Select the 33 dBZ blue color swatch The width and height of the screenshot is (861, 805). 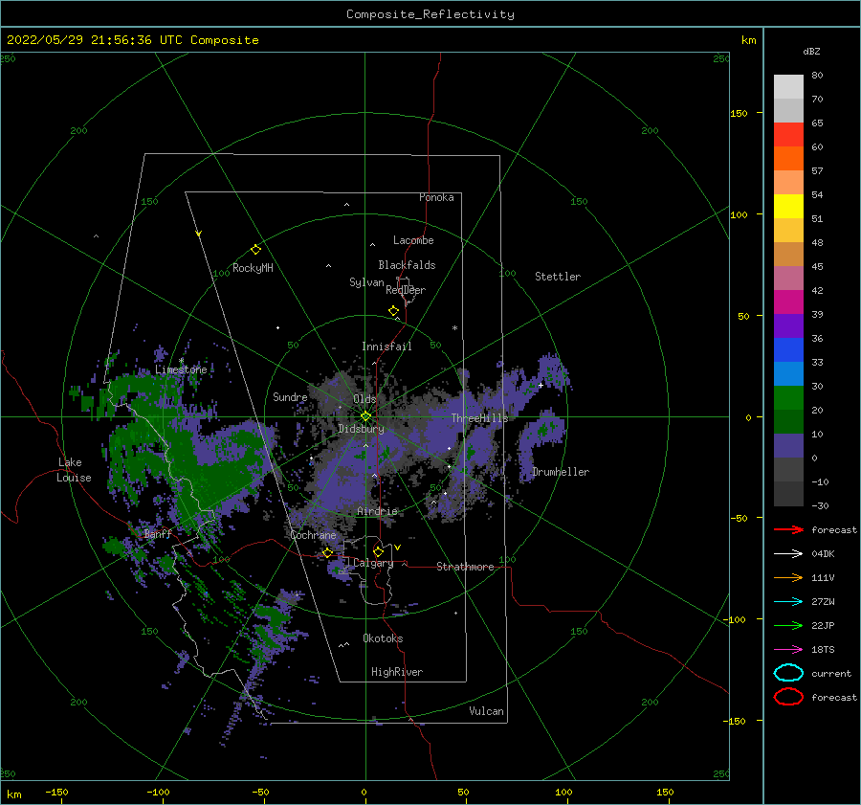pos(788,373)
